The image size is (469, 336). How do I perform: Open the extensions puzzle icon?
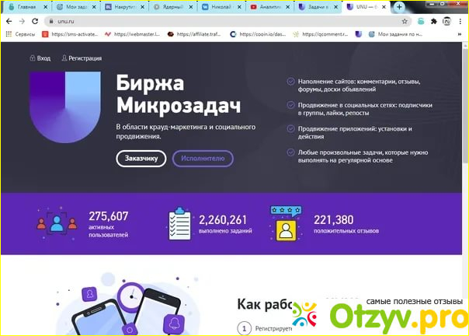(434, 21)
